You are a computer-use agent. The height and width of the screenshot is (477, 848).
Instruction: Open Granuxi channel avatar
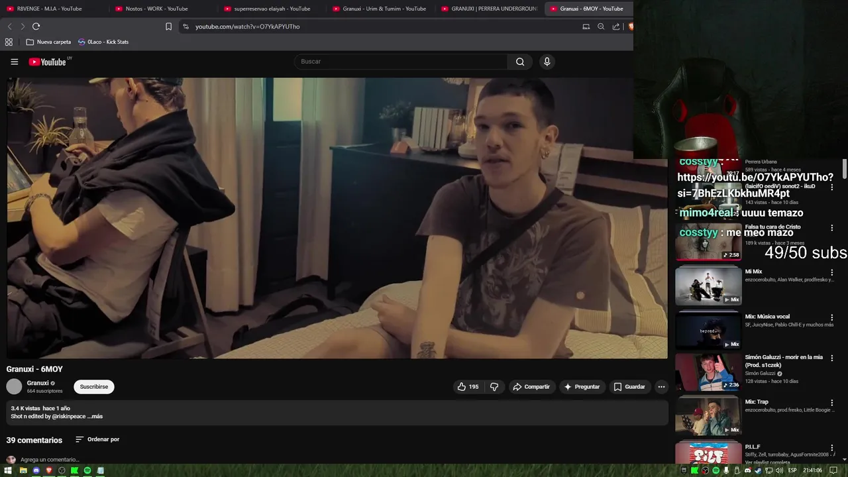coord(14,386)
